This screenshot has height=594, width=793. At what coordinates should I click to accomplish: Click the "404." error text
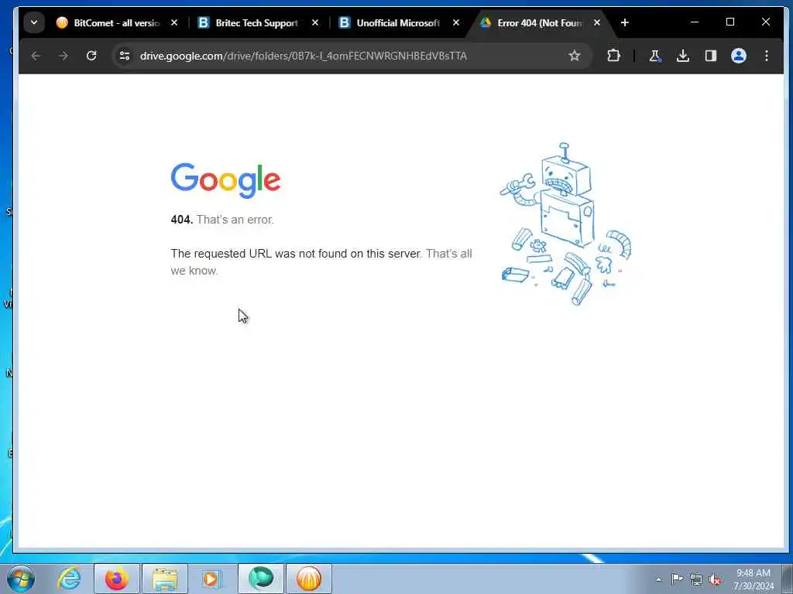pyautogui.click(x=181, y=220)
